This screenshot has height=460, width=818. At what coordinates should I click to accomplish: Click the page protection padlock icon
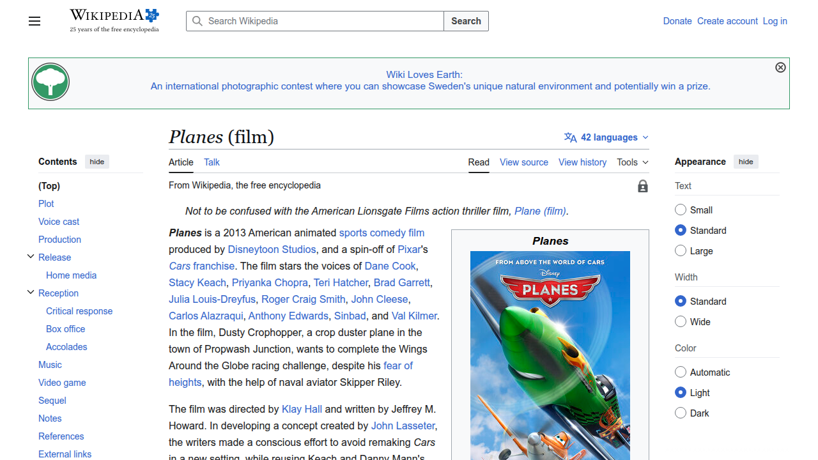tap(643, 186)
